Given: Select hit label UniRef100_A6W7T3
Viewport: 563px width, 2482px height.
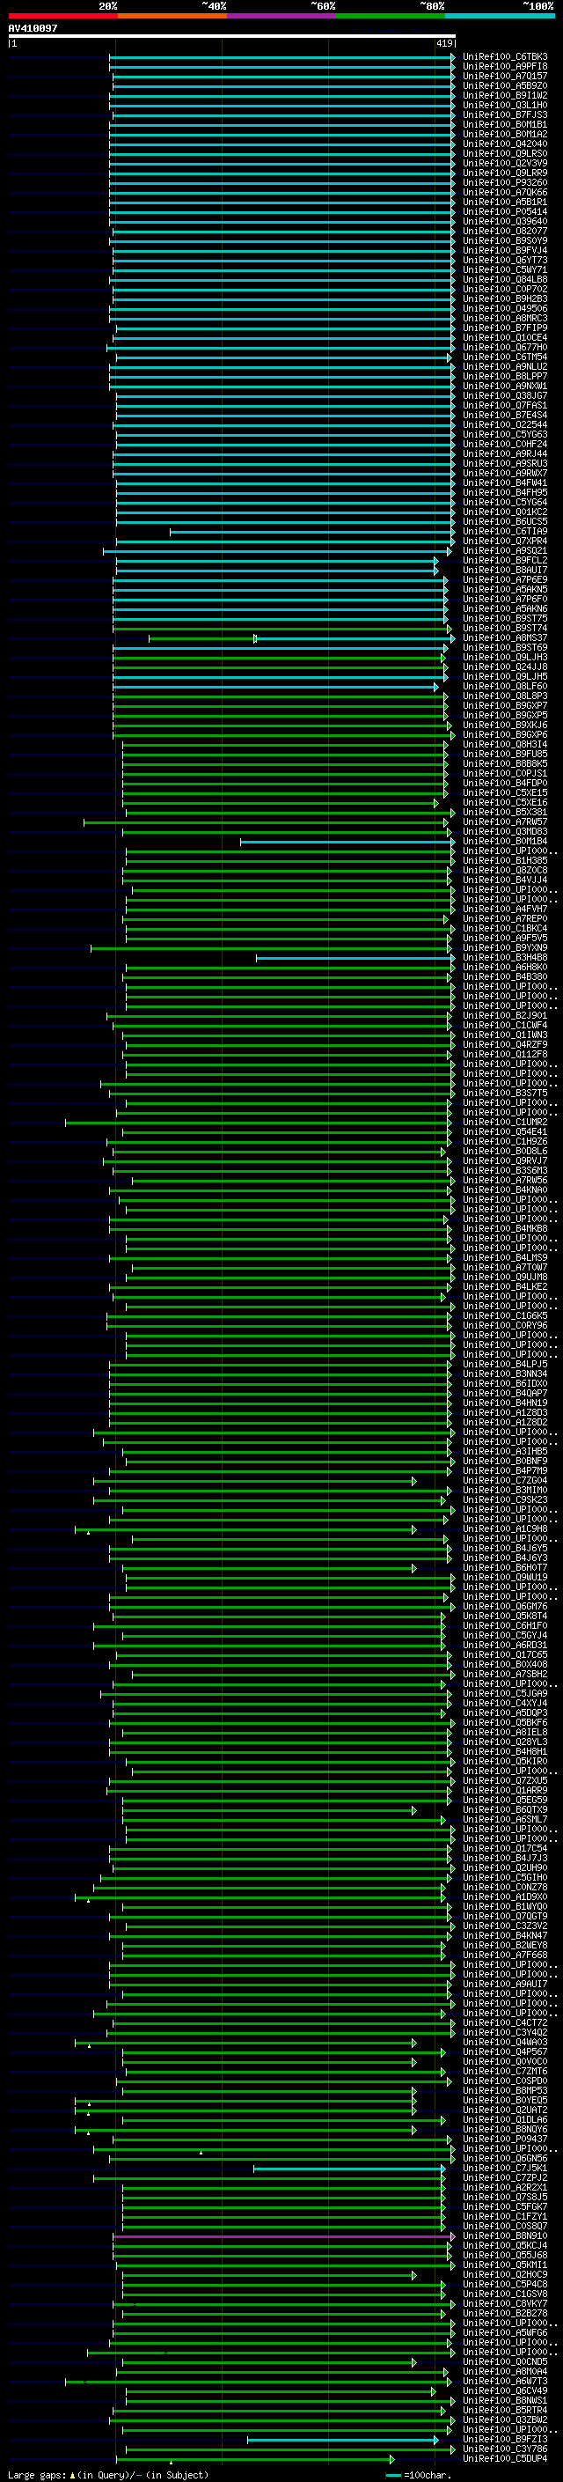Looking at the screenshot, I should pos(504,2382).
